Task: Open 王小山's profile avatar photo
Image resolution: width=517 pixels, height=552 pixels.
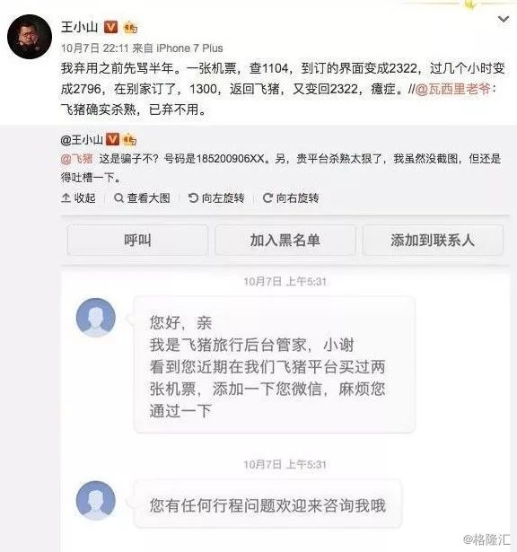Action: [x=30, y=37]
